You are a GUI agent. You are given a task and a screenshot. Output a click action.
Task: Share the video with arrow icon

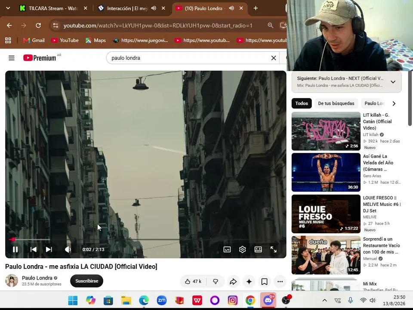[233, 282]
